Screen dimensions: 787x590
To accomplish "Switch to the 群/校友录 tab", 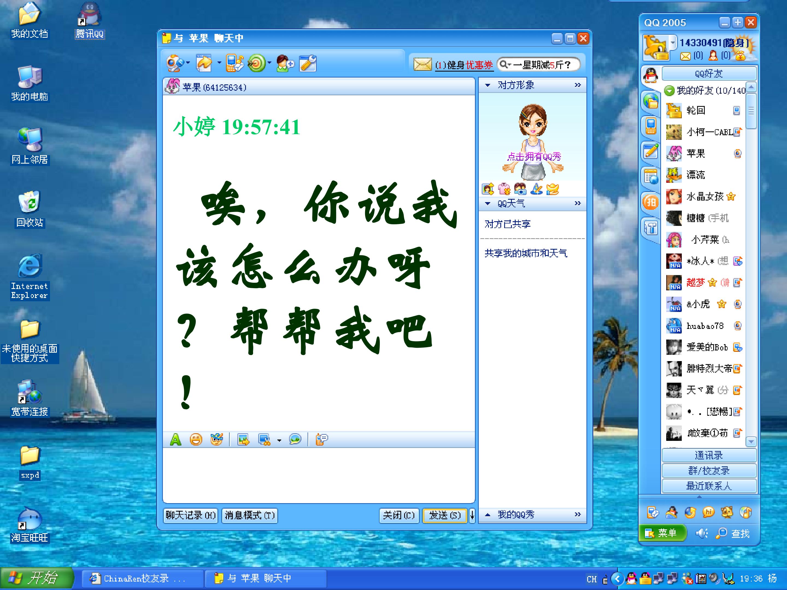I will 709,471.
